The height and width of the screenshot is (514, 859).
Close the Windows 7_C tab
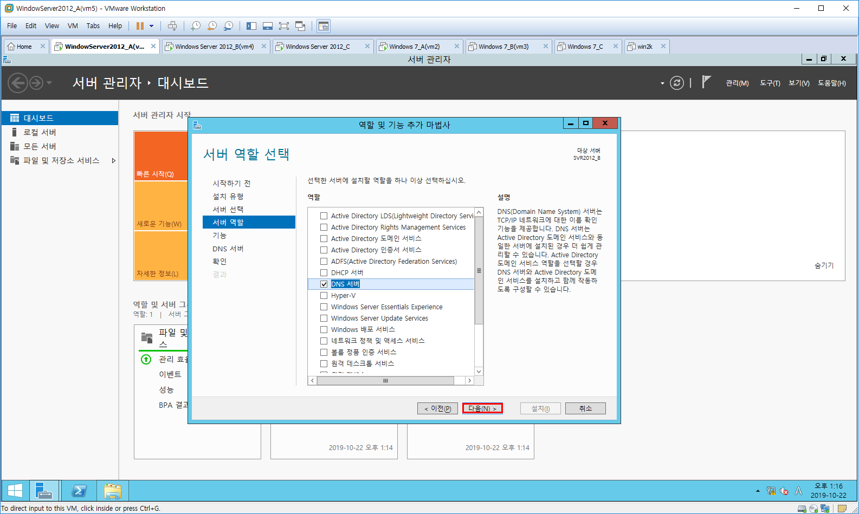616,47
